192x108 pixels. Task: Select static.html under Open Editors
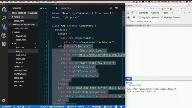19,21
